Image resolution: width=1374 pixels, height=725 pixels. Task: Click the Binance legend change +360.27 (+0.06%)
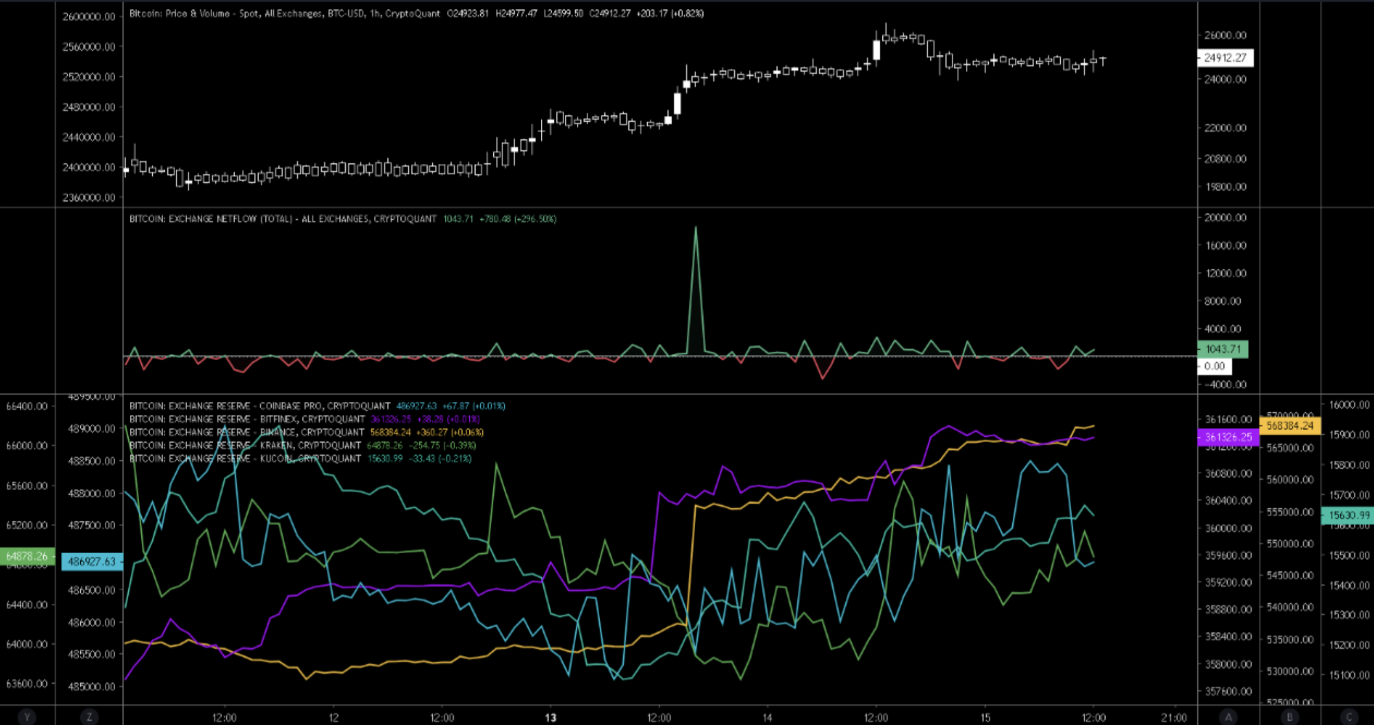coord(450,432)
